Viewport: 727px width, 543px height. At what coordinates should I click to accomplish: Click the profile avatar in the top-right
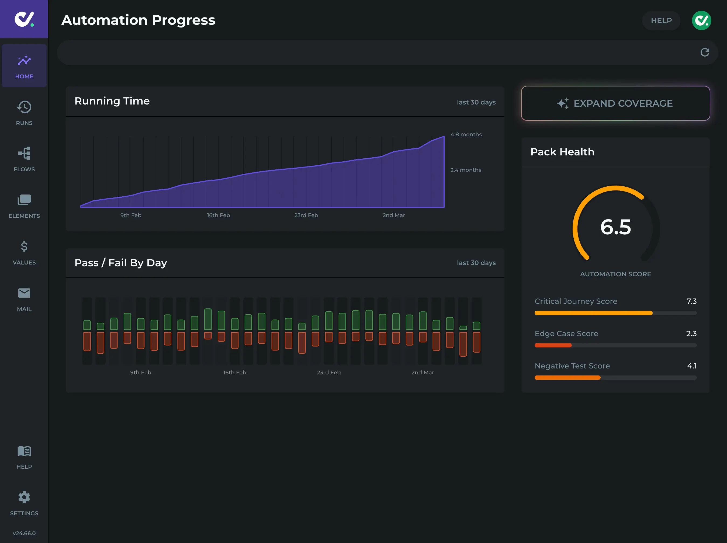701,20
